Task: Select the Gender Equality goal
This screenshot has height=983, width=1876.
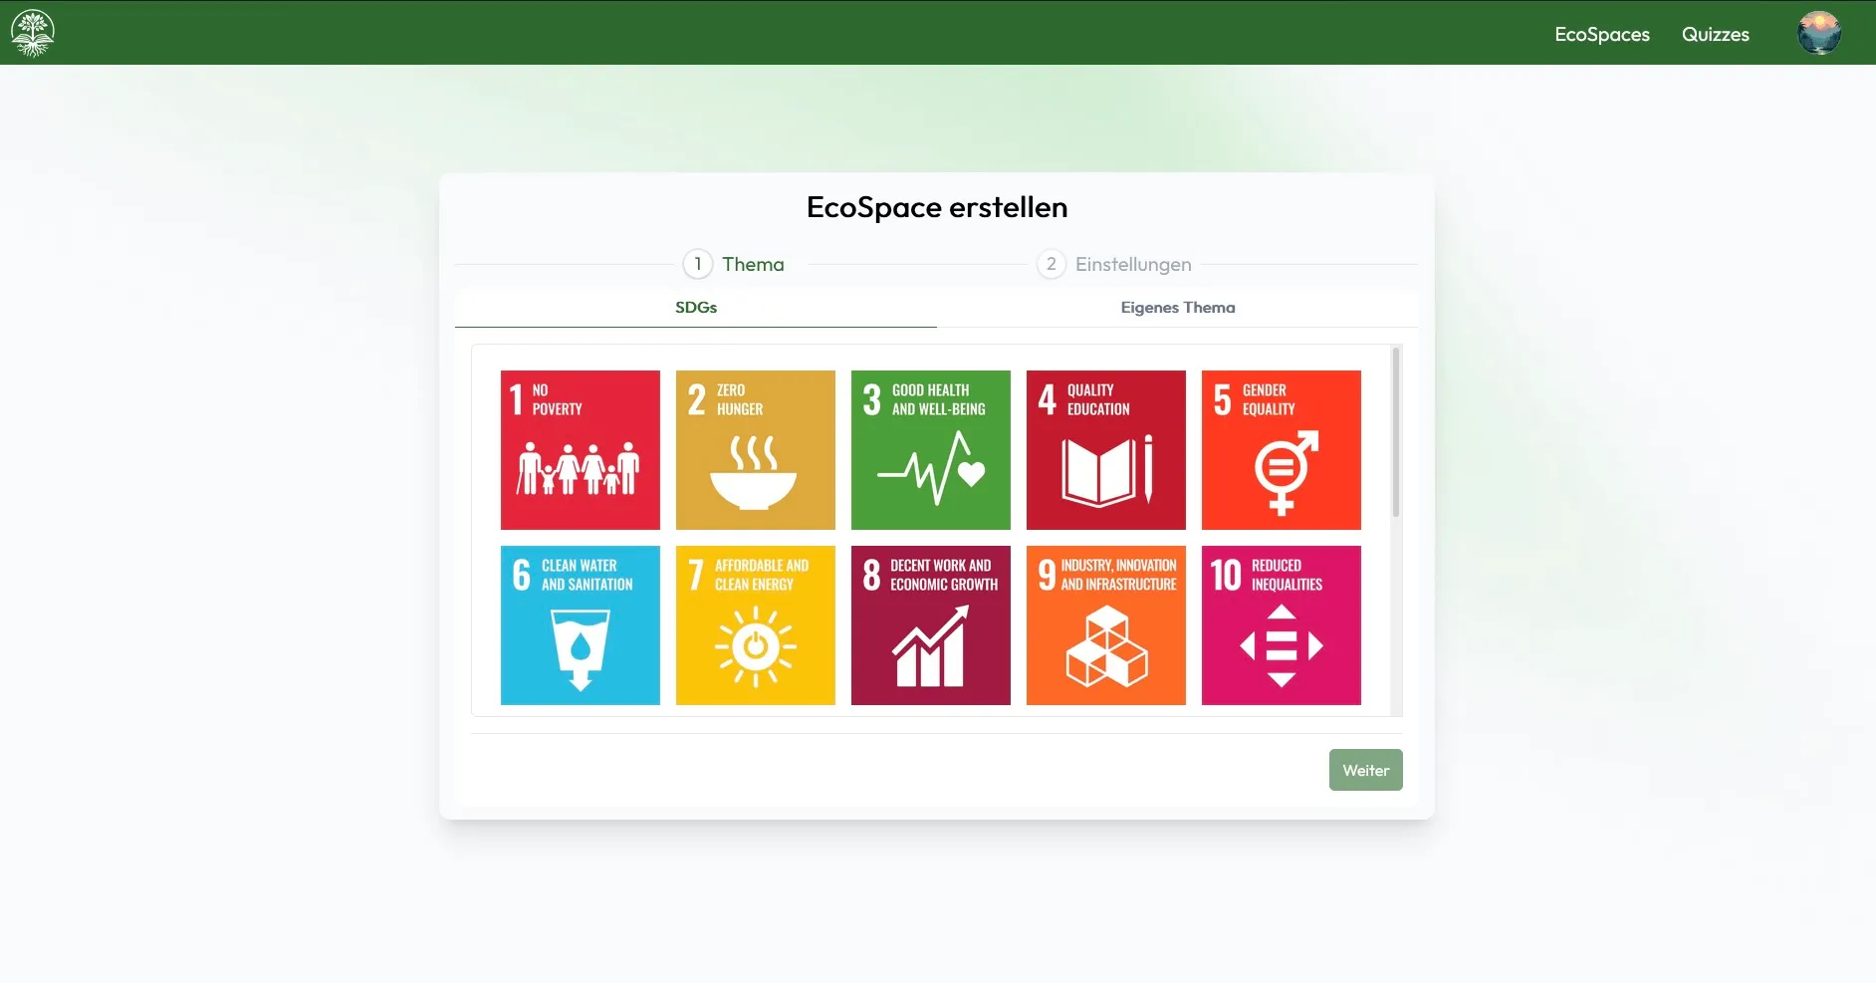Action: (x=1282, y=449)
